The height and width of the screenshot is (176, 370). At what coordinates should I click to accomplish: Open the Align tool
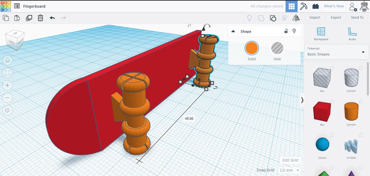point(285,18)
